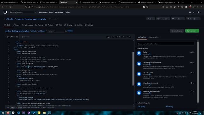Click the Setup Java JDK icon
Viewport: 204px width, 115px height.
click(x=139, y=74)
